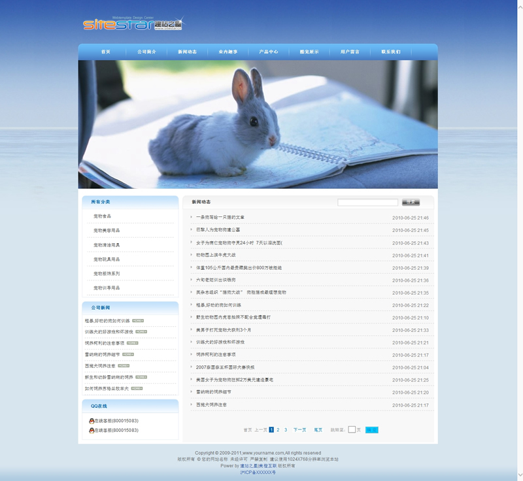The image size is (523, 481).
Task: Select the 宠物玩具用品 category
Action: 106,259
